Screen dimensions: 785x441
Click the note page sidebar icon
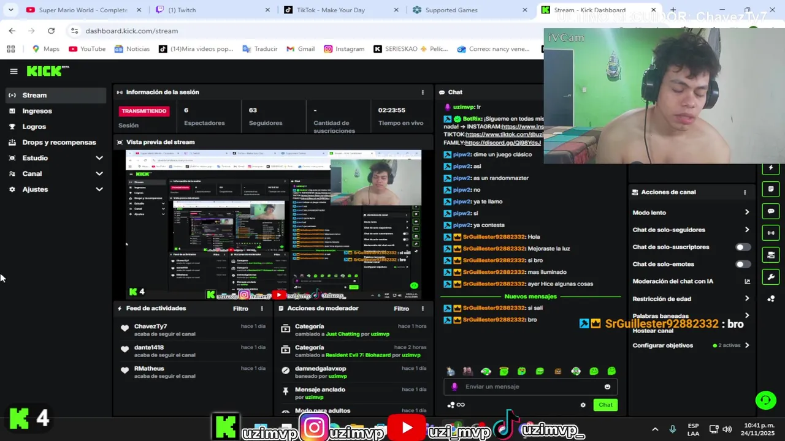pos(771,189)
